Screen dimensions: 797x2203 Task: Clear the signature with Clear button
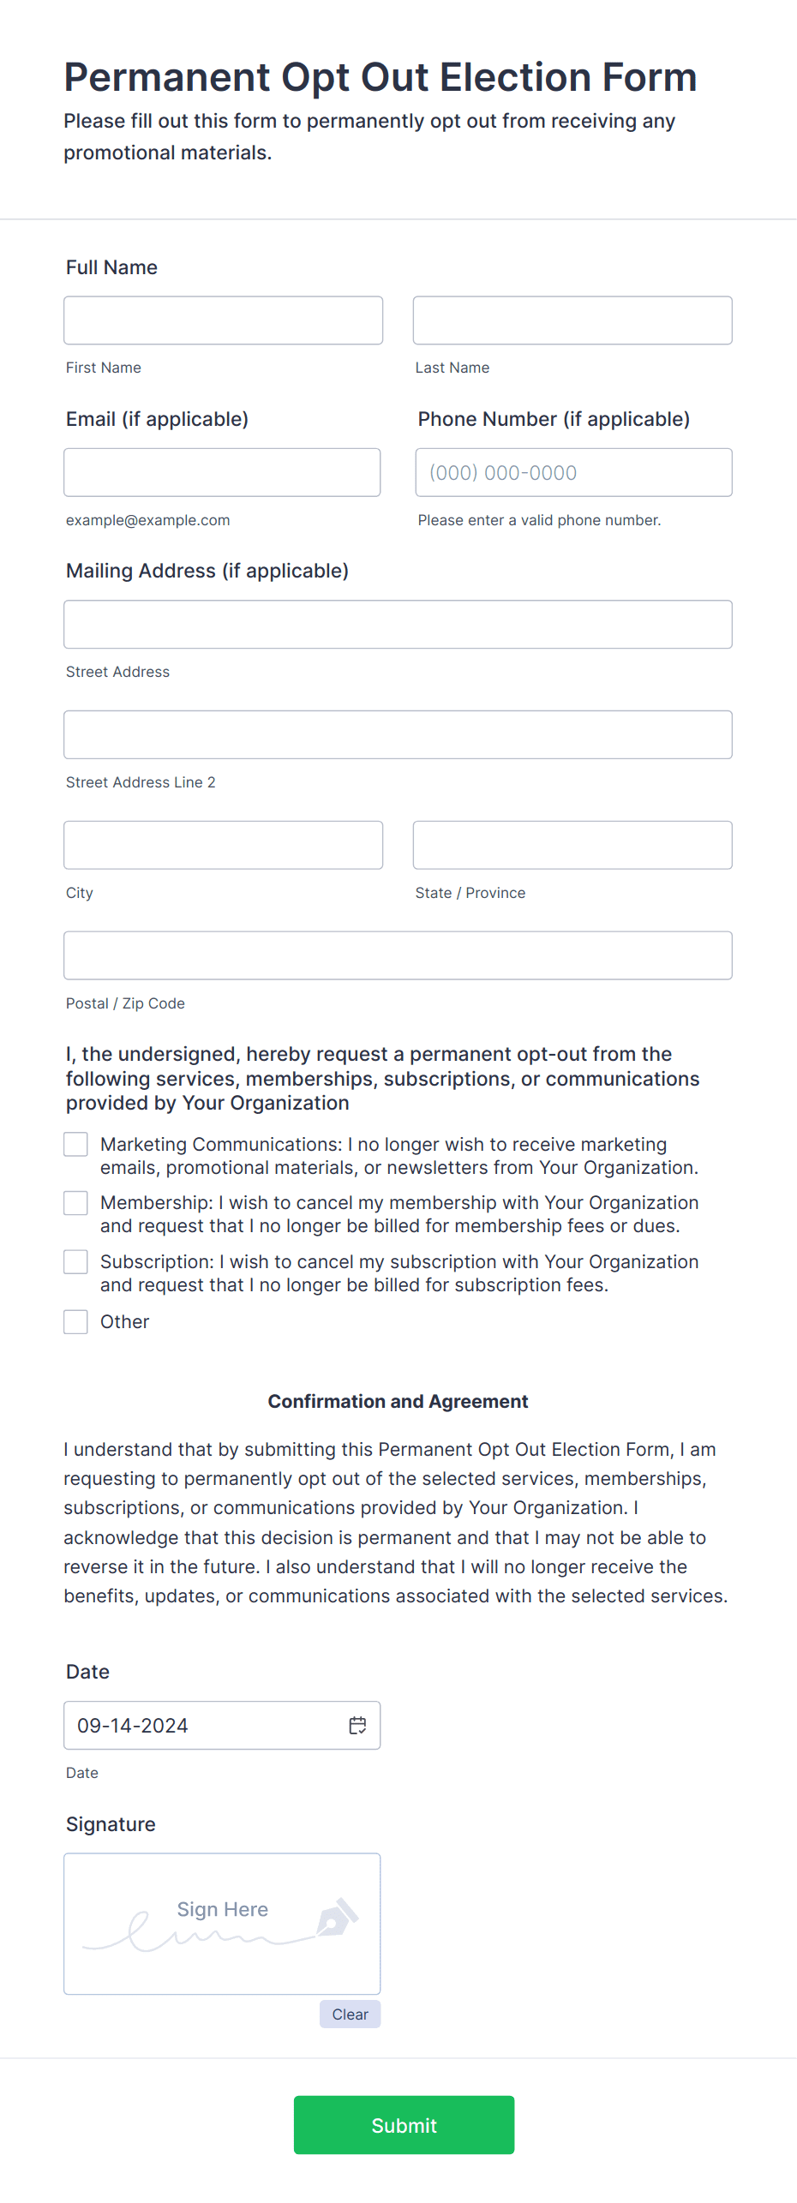[x=350, y=2014]
